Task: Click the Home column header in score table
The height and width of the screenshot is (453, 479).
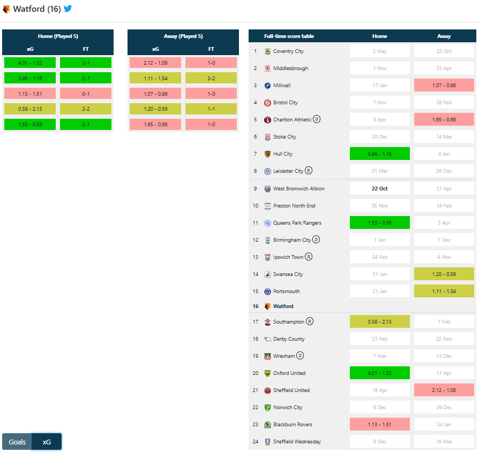Action: coord(379,36)
